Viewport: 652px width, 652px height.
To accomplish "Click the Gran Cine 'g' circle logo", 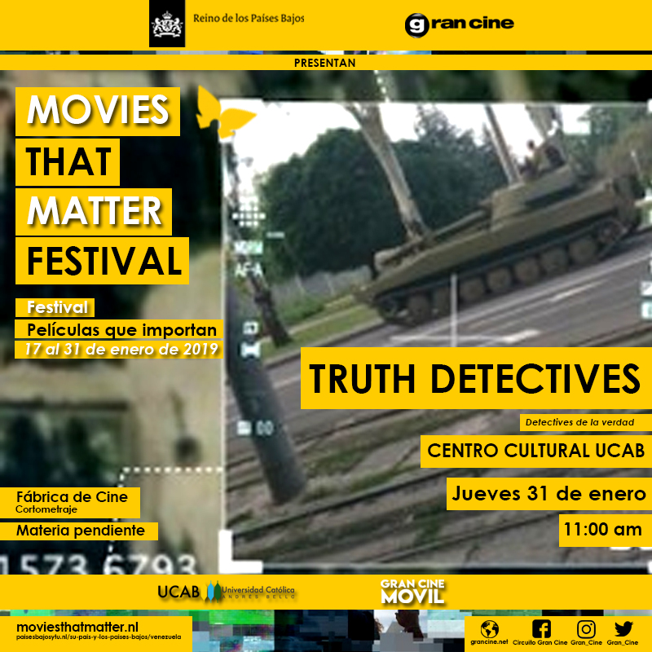I will click(416, 25).
